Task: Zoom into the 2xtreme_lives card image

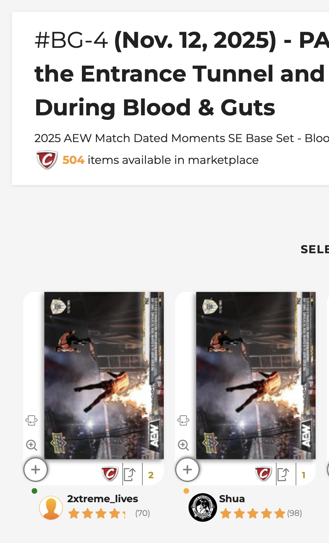Action: click(32, 445)
